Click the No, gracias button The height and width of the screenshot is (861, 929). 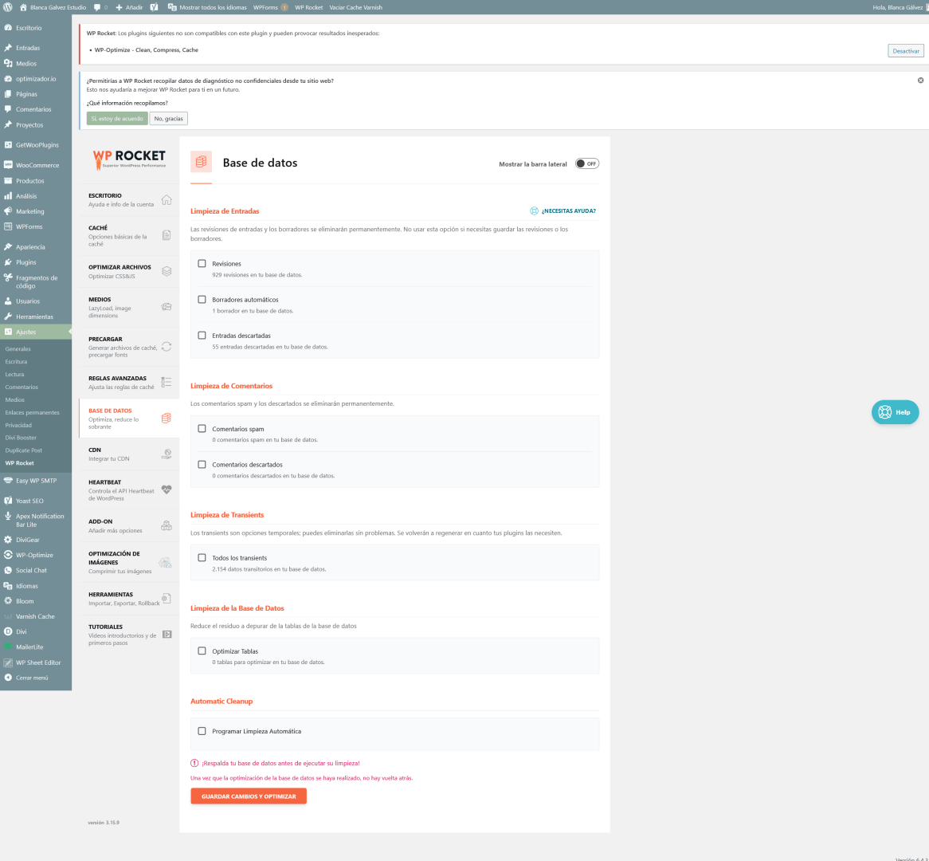(x=168, y=119)
